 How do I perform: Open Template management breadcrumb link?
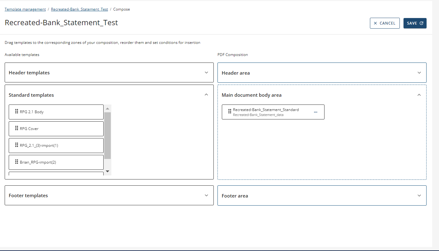(x=25, y=9)
